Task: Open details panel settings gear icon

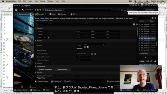Action: coord(137,24)
